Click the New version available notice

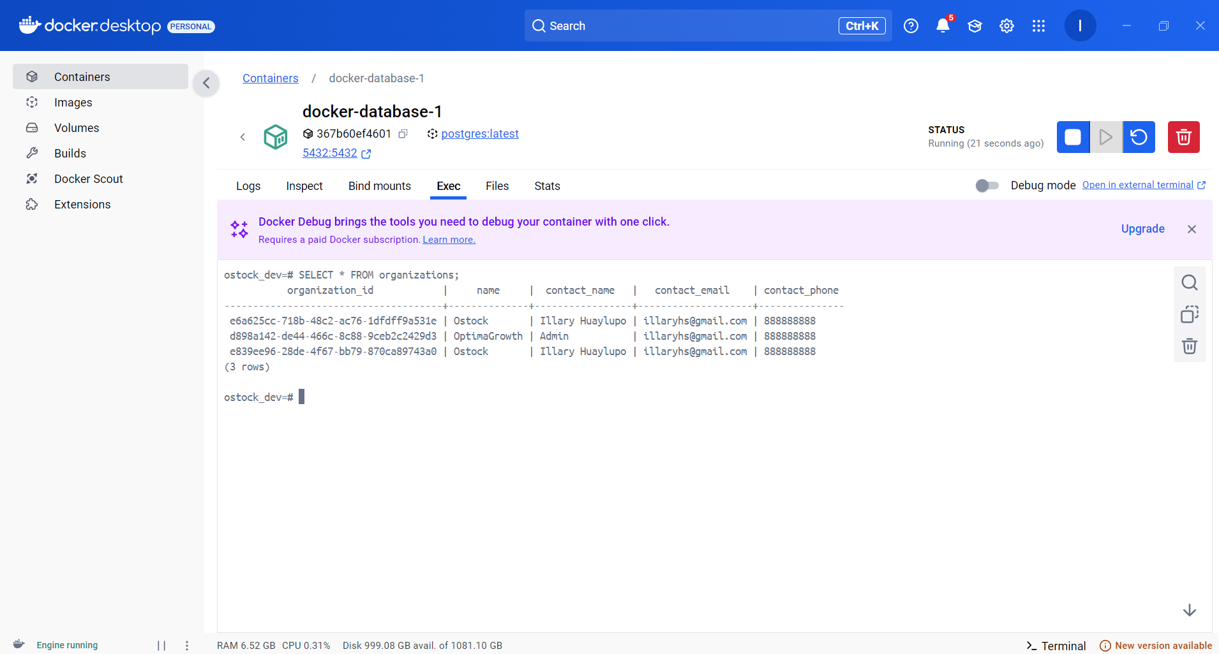(1156, 646)
